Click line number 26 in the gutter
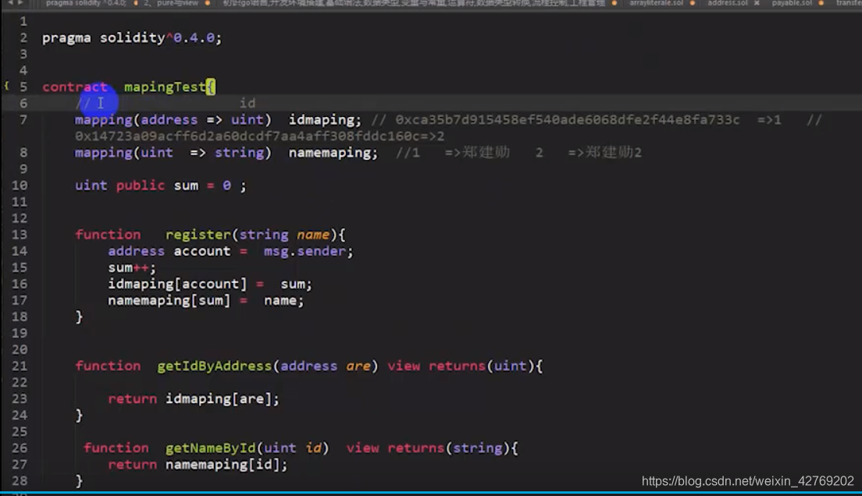This screenshot has height=496, width=862. click(x=20, y=448)
